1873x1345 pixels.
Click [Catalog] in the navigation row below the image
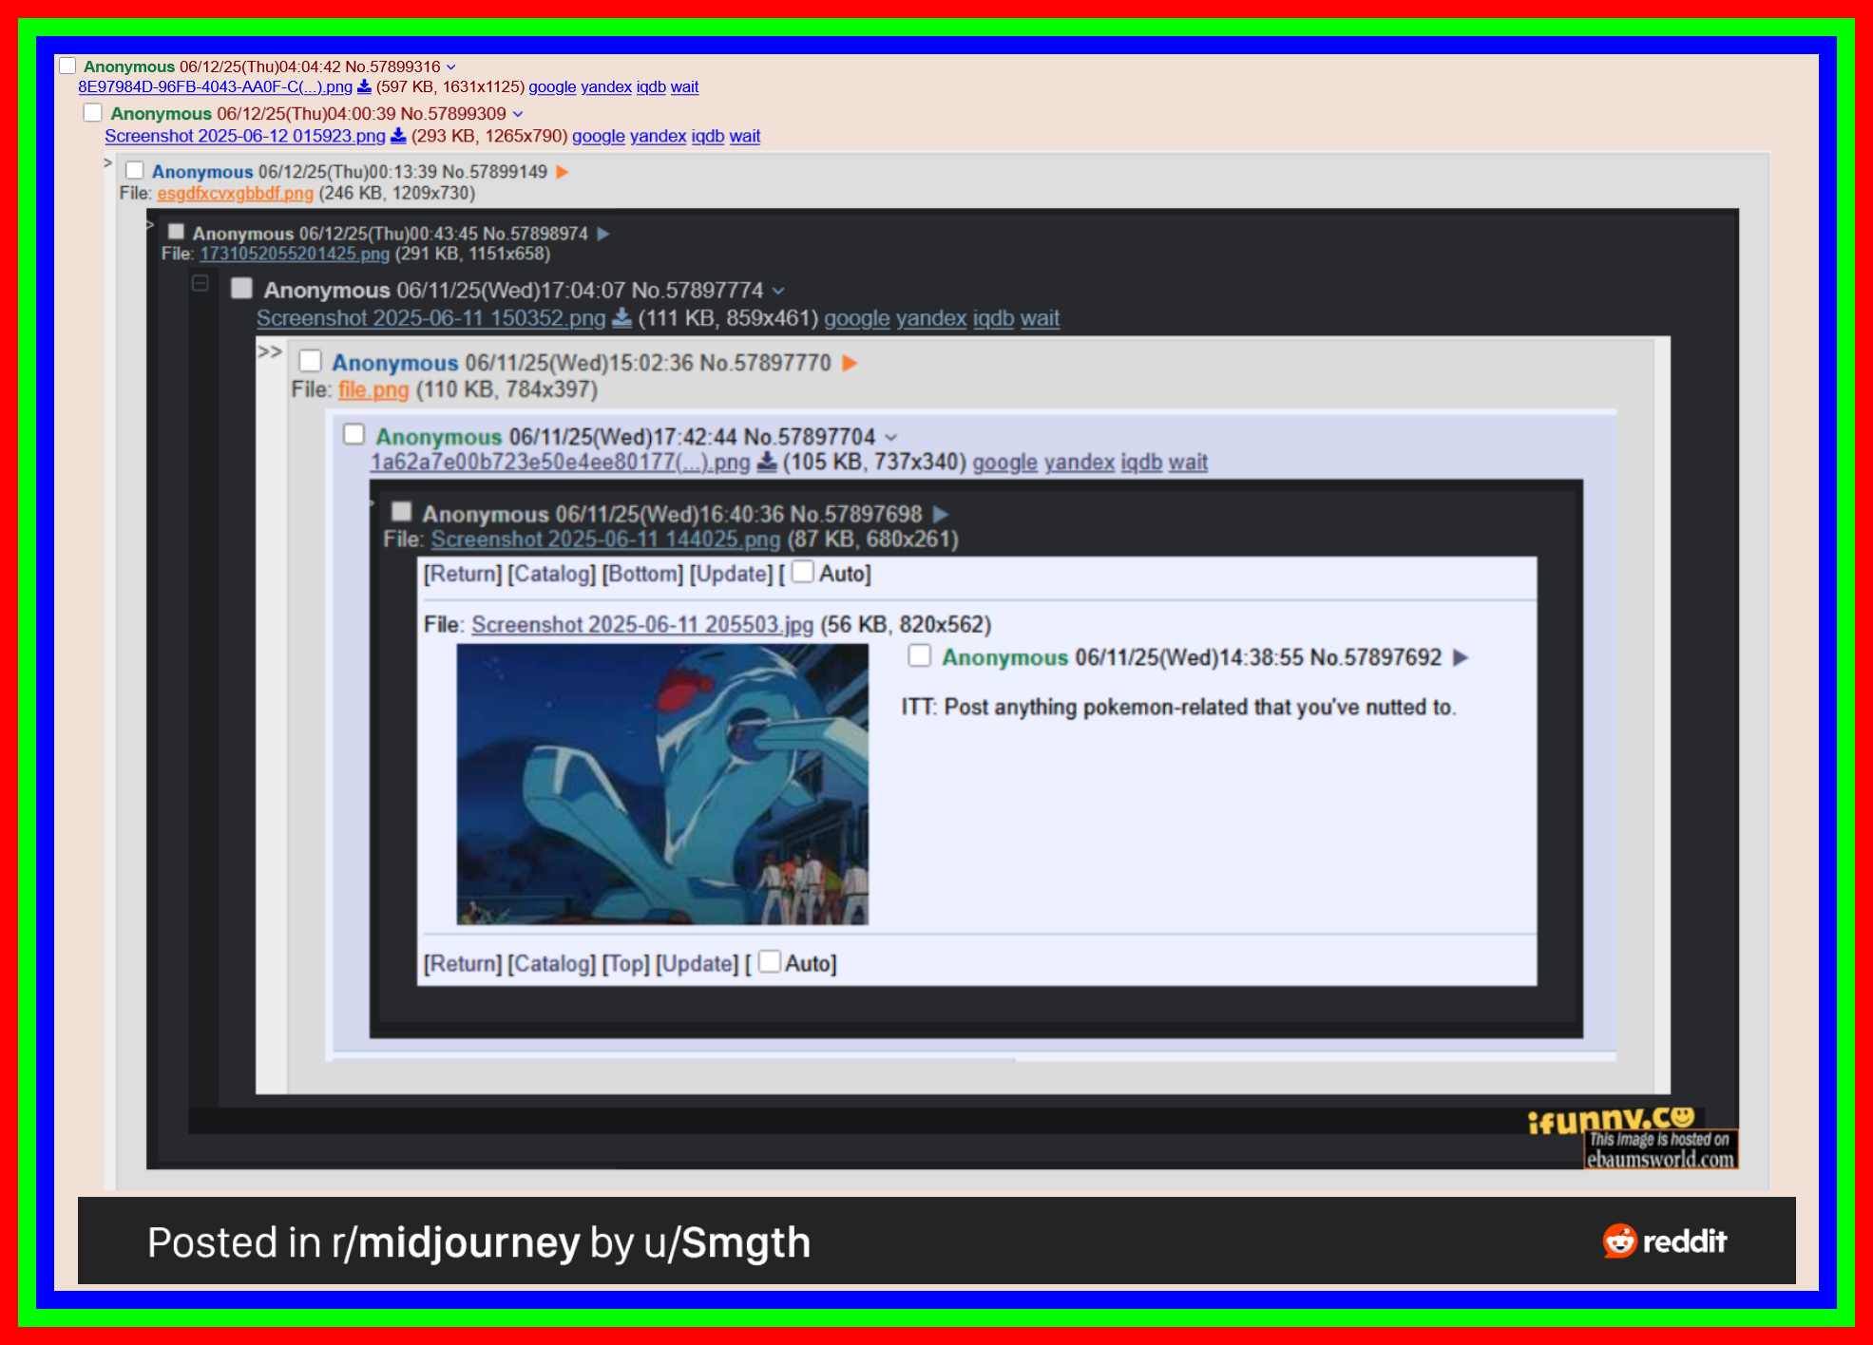(x=552, y=963)
